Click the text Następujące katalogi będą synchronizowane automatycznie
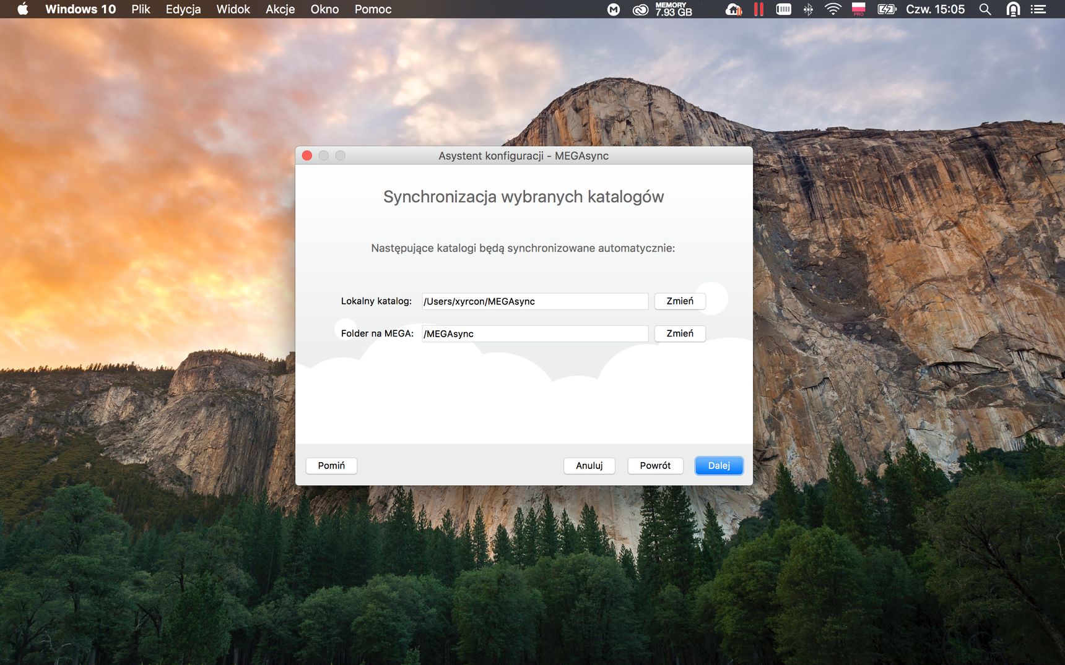1065x665 pixels. (x=523, y=248)
